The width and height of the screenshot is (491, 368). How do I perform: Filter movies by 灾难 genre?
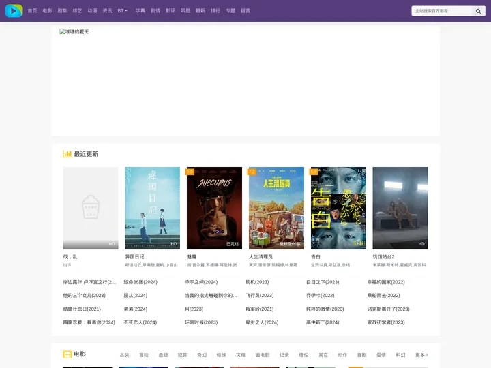241,355
